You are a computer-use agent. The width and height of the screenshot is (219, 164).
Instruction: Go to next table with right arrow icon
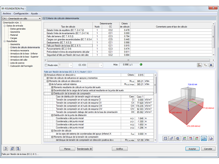point(18,149)
